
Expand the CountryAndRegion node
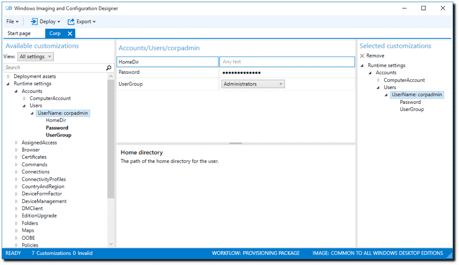click(17, 187)
